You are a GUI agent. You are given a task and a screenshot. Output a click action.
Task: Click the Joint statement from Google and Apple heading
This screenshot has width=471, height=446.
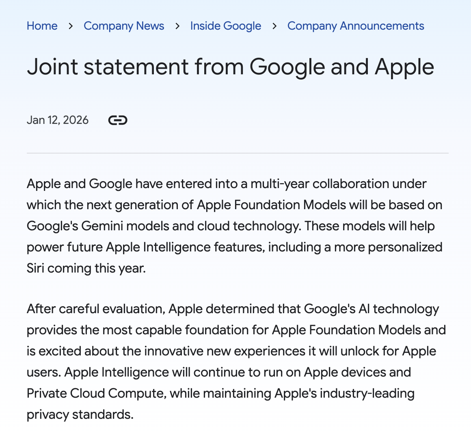pyautogui.click(x=230, y=67)
